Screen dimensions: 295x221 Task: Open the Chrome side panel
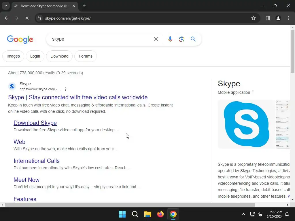[x=268, y=18]
